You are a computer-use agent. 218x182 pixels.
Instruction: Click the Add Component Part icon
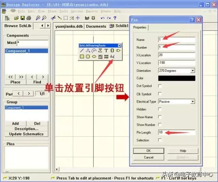tap(118, 50)
